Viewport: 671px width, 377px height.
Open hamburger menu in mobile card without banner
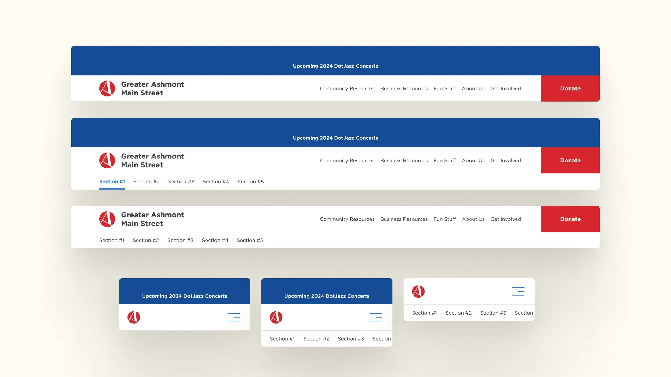519,291
